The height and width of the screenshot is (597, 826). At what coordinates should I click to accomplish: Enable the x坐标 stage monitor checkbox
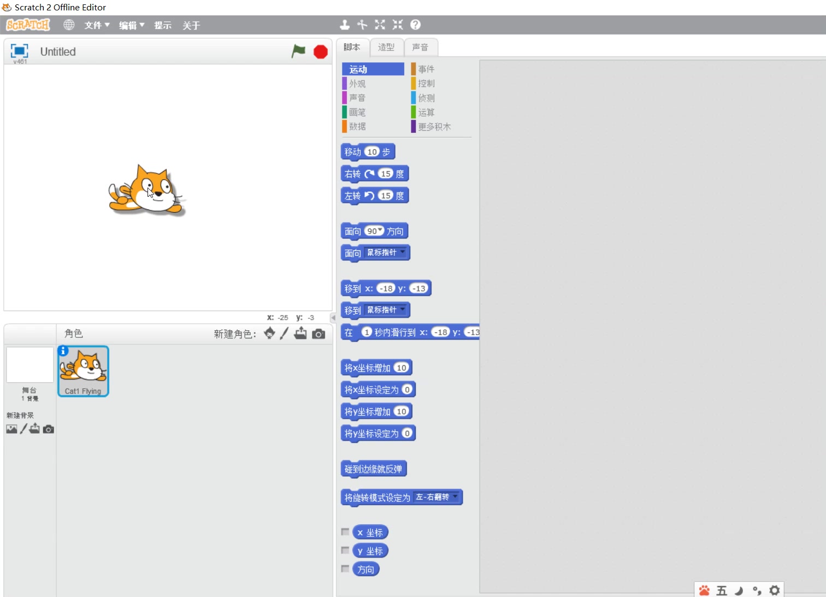345,531
